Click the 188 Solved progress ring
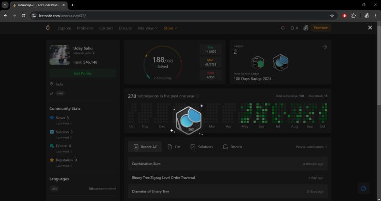381x201 pixels. (162, 63)
